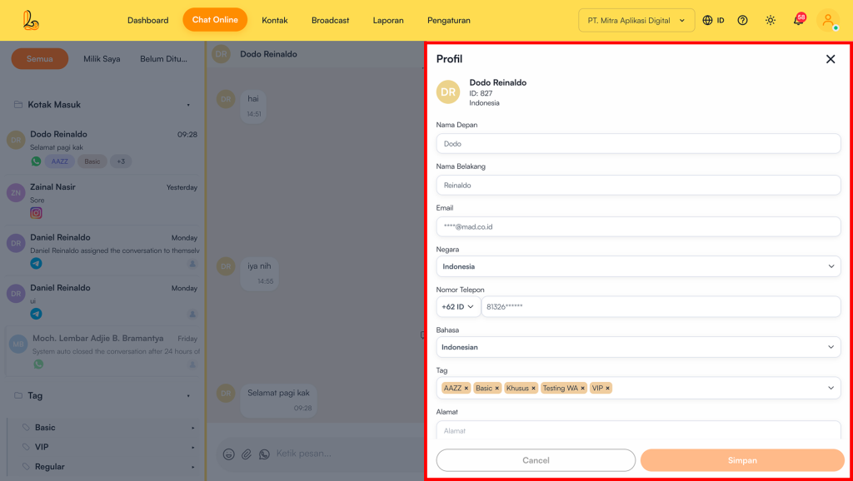Close the Profil panel
The image size is (853, 481).
coord(830,59)
